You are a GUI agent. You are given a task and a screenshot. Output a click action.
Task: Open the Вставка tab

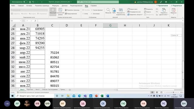pyautogui.click(x=29, y=6)
